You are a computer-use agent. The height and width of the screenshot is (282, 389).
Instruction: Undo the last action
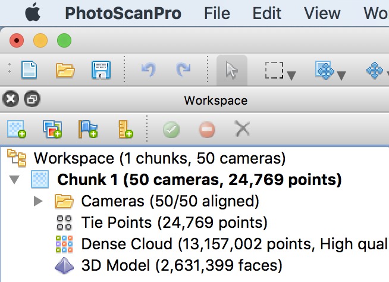(148, 70)
